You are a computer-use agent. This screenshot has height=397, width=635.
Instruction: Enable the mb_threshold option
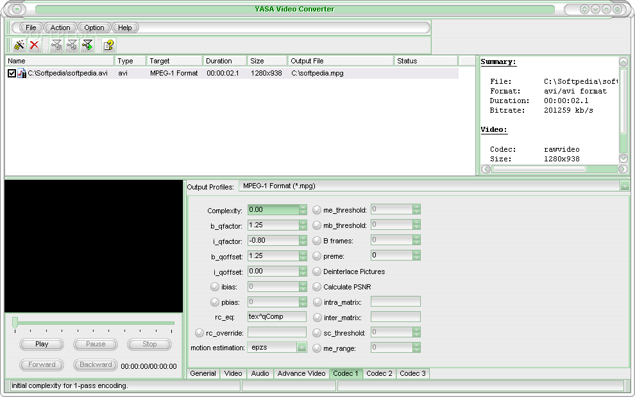click(317, 225)
